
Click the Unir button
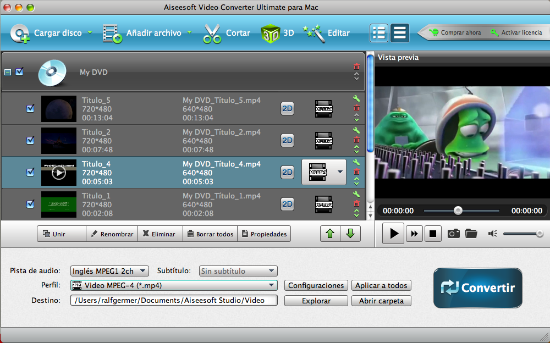pos(62,234)
